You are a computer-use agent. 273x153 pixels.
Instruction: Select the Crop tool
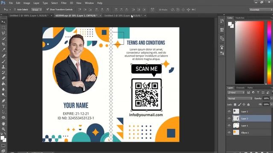3,44
